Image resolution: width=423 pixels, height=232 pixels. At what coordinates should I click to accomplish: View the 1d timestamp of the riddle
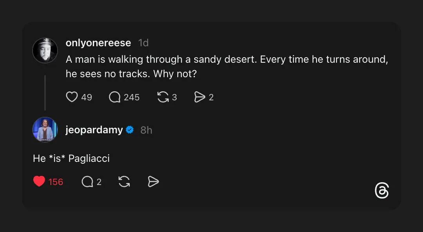pos(143,43)
